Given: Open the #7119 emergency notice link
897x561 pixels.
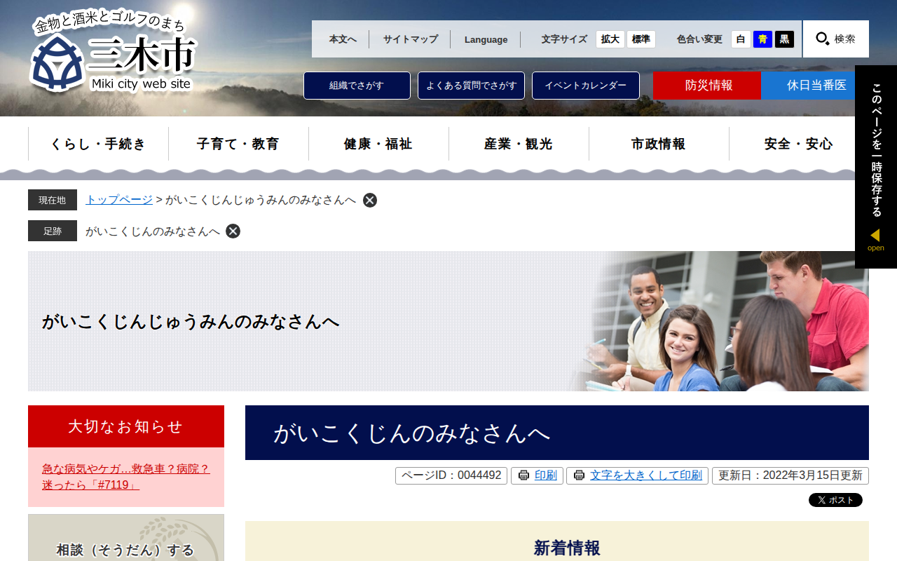Looking at the screenshot, I should coord(126,477).
